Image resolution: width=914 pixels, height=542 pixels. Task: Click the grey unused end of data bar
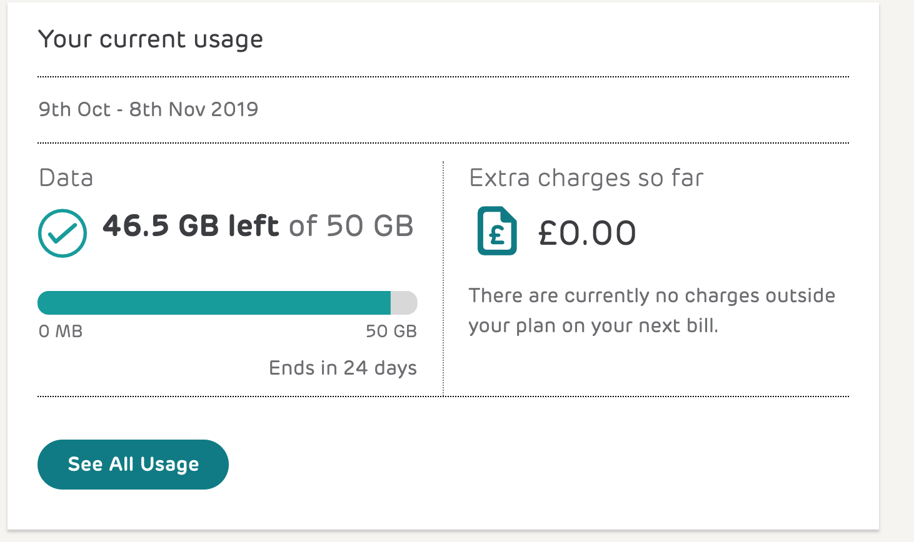[x=404, y=303]
